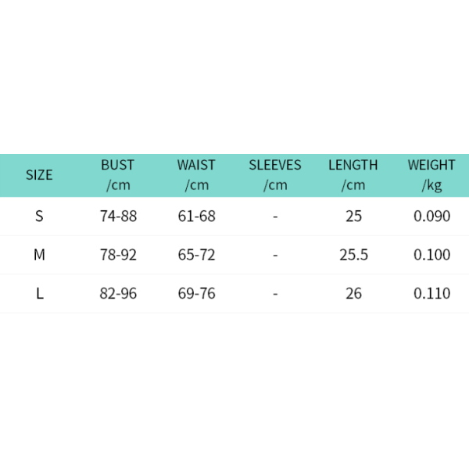Screen dimensions: 469x469
Task: Click the WEIGHT /kg column header
Action: [x=431, y=175]
